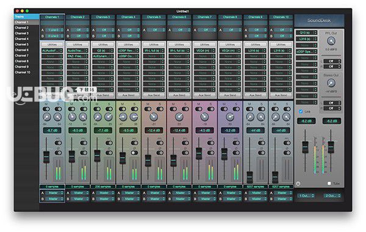Click the SoundDesk logo header
Image resolution: width=366 pixels, height=232 pixels.
319,21
